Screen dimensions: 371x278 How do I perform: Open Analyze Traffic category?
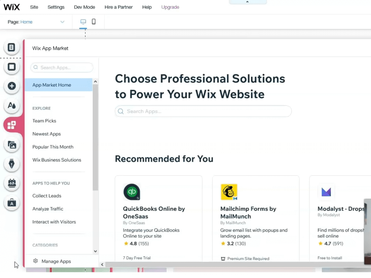(48, 209)
